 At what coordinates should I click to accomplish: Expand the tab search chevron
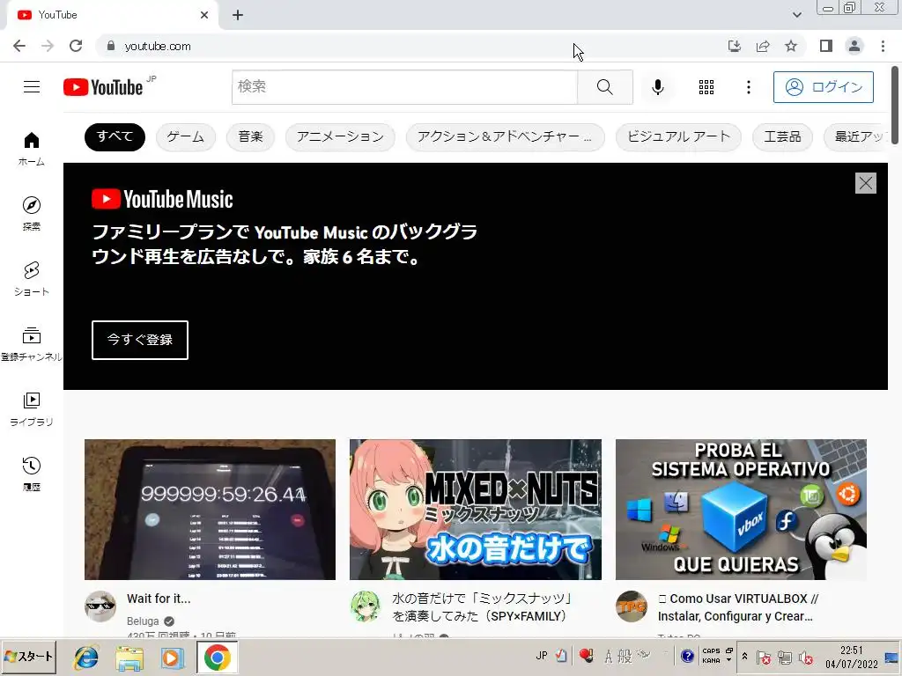tap(796, 15)
